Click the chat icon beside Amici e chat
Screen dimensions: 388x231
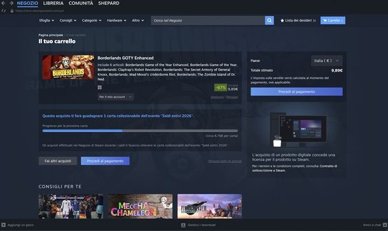[x=385, y=225]
